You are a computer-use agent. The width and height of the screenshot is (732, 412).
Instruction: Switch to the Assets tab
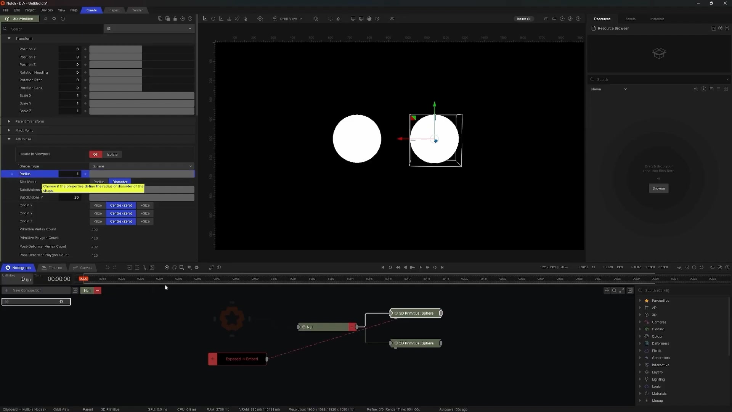[630, 19]
